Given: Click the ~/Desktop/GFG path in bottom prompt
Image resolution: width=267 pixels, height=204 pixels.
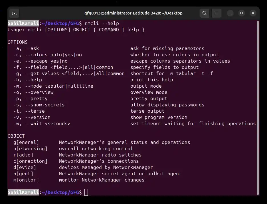Looking at the screenshot, I should click(60, 192).
